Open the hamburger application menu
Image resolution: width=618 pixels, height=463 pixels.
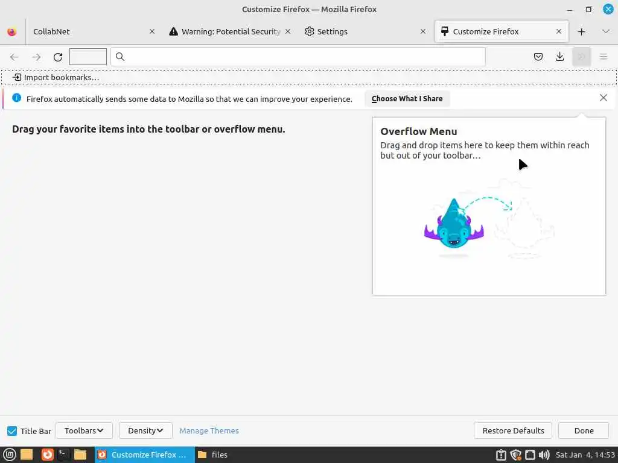click(x=604, y=57)
